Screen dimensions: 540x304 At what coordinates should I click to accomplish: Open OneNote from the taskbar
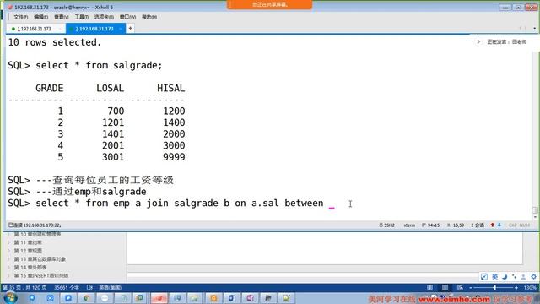250,298
